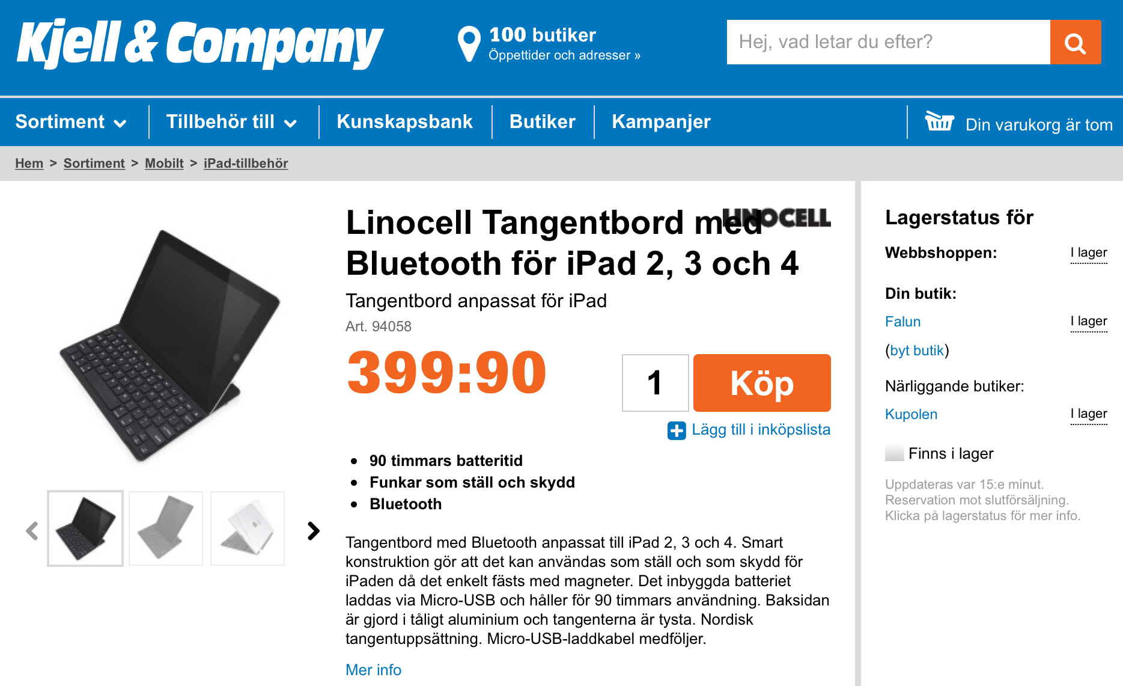The image size is (1123, 686).
Task: Show previous product thumbnails arrow
Action: pos(32,530)
